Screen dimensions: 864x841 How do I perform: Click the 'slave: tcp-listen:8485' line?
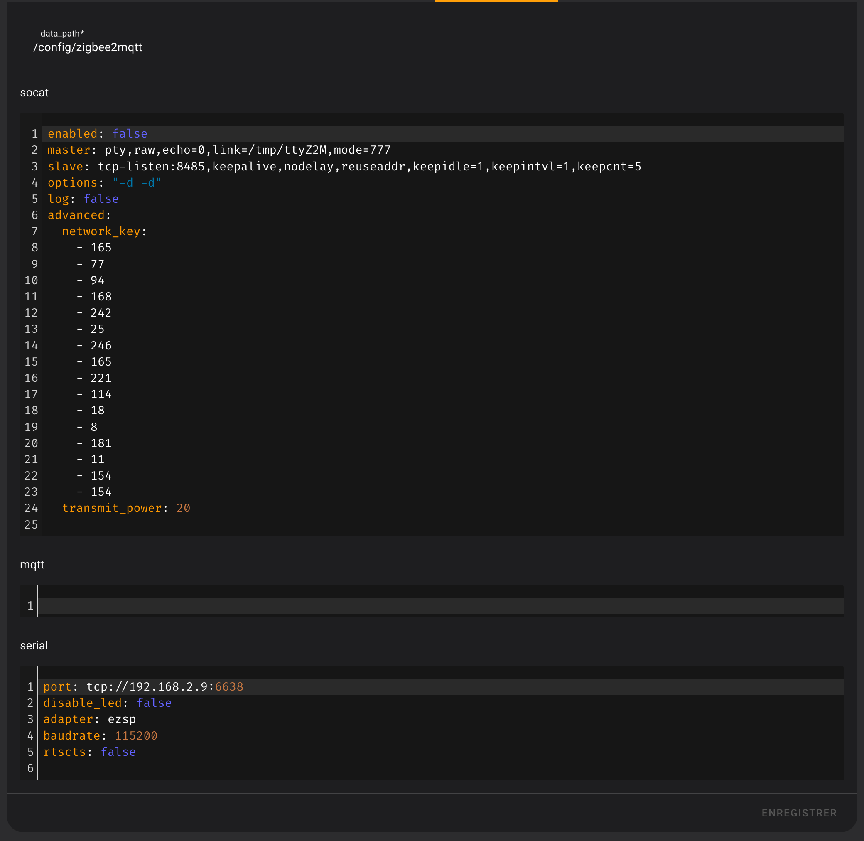pos(443,167)
